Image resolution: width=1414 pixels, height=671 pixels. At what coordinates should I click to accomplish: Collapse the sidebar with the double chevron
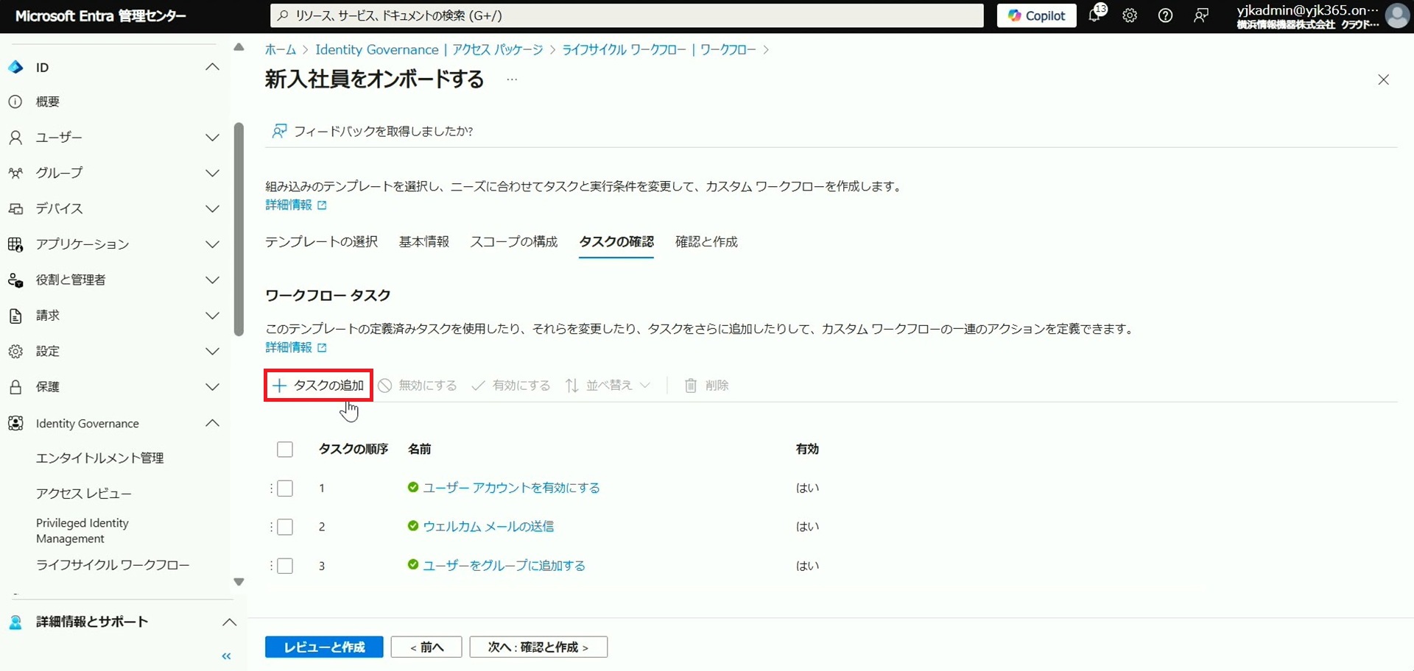[226, 656]
